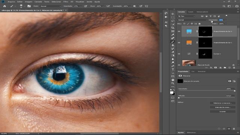The image size is (240, 135).
Task: Click the Densidade slider handle
Action: tap(235, 91)
